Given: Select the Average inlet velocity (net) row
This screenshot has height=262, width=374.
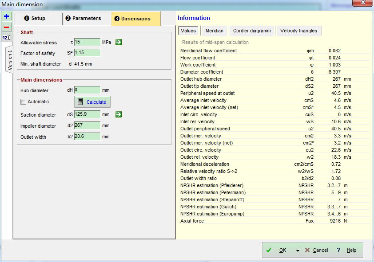Looking at the screenshot, I should point(275,108).
